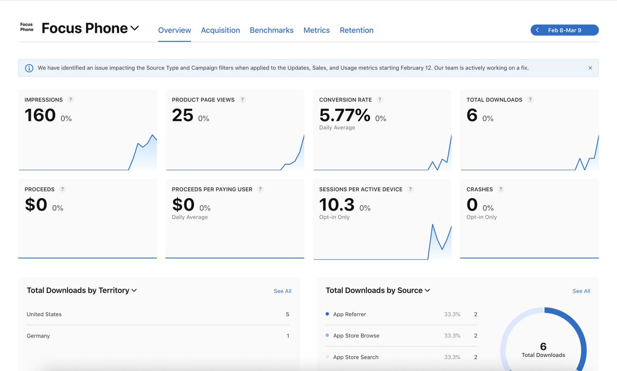This screenshot has width=617, height=371.
Task: Open help for Product Page Views
Action: click(242, 99)
